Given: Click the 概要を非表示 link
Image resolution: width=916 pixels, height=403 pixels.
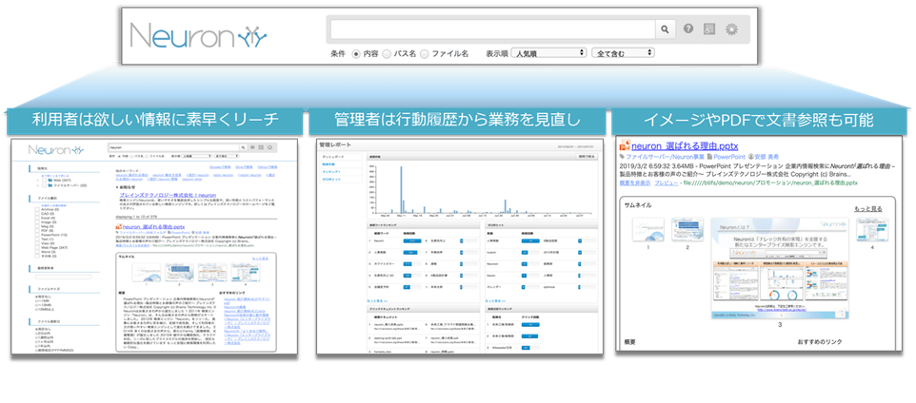Looking at the screenshot, I should [x=635, y=182].
